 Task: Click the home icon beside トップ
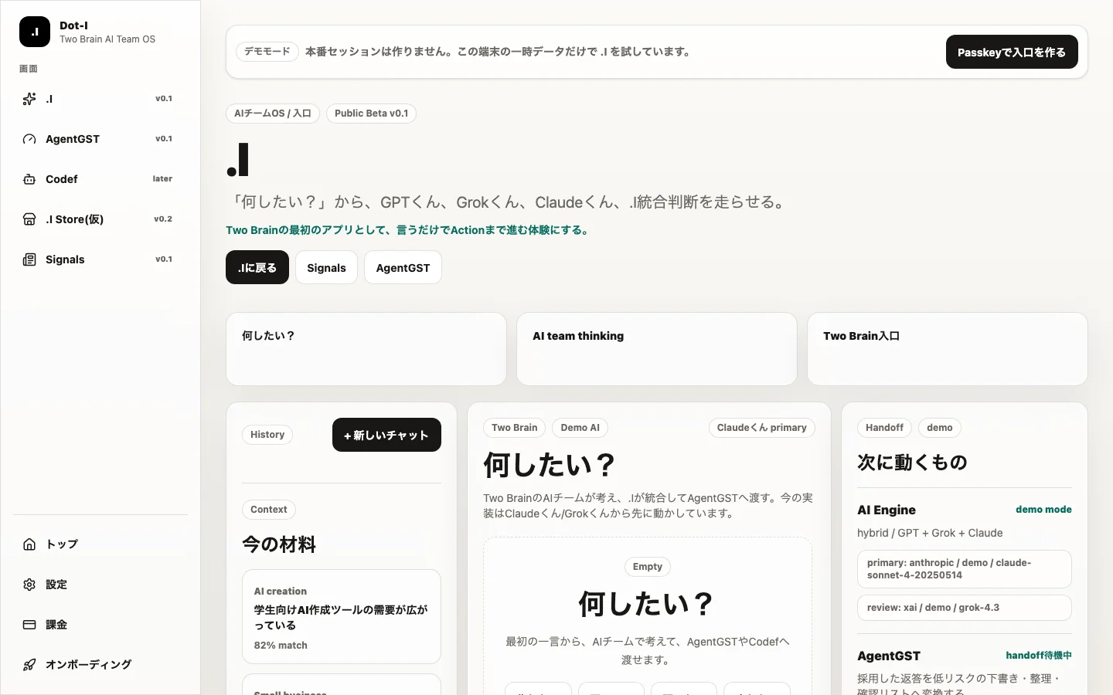29,544
